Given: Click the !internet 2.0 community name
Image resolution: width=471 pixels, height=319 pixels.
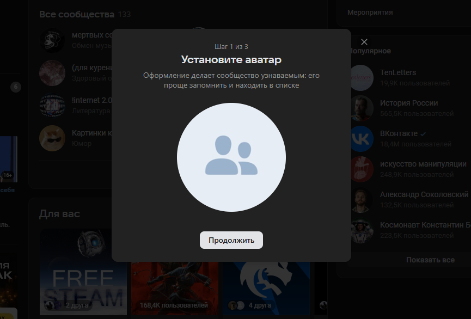Looking at the screenshot, I should (x=91, y=100).
